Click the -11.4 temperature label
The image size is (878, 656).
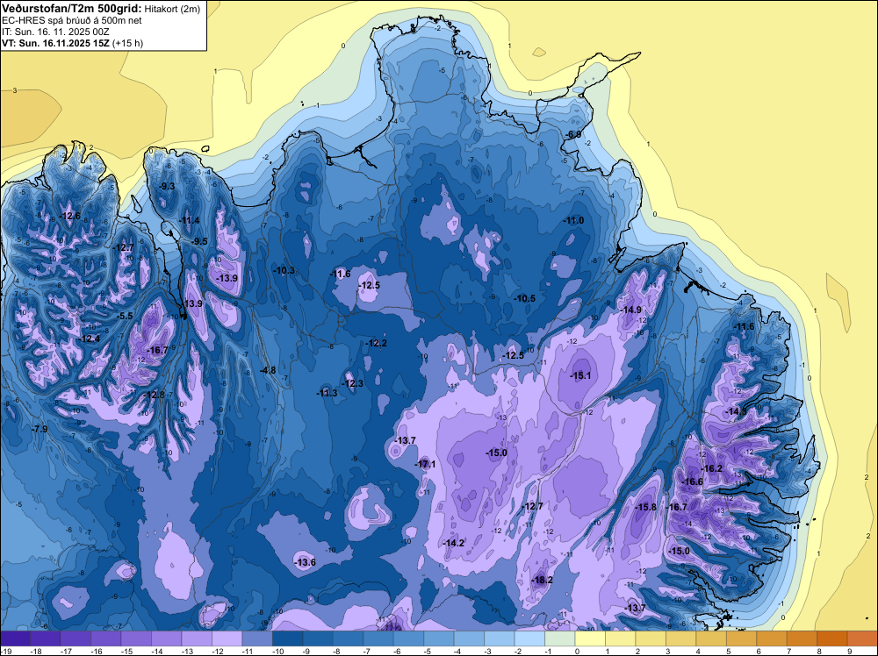[x=190, y=220]
